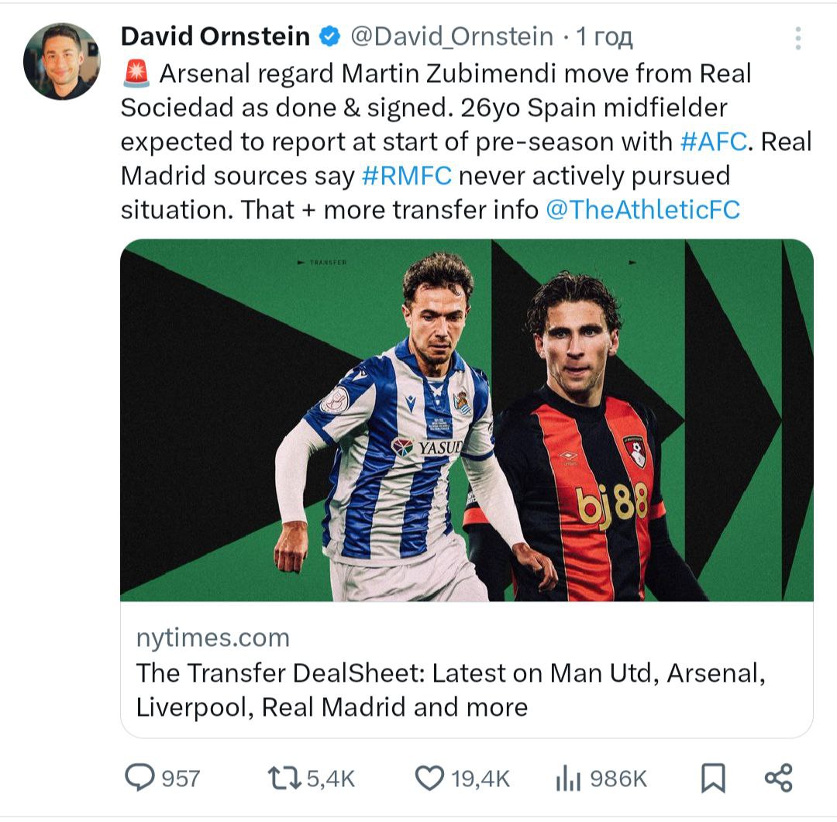Click the Transfer DealSheet headline text
This screenshot has height=822, width=837.
tap(449, 690)
